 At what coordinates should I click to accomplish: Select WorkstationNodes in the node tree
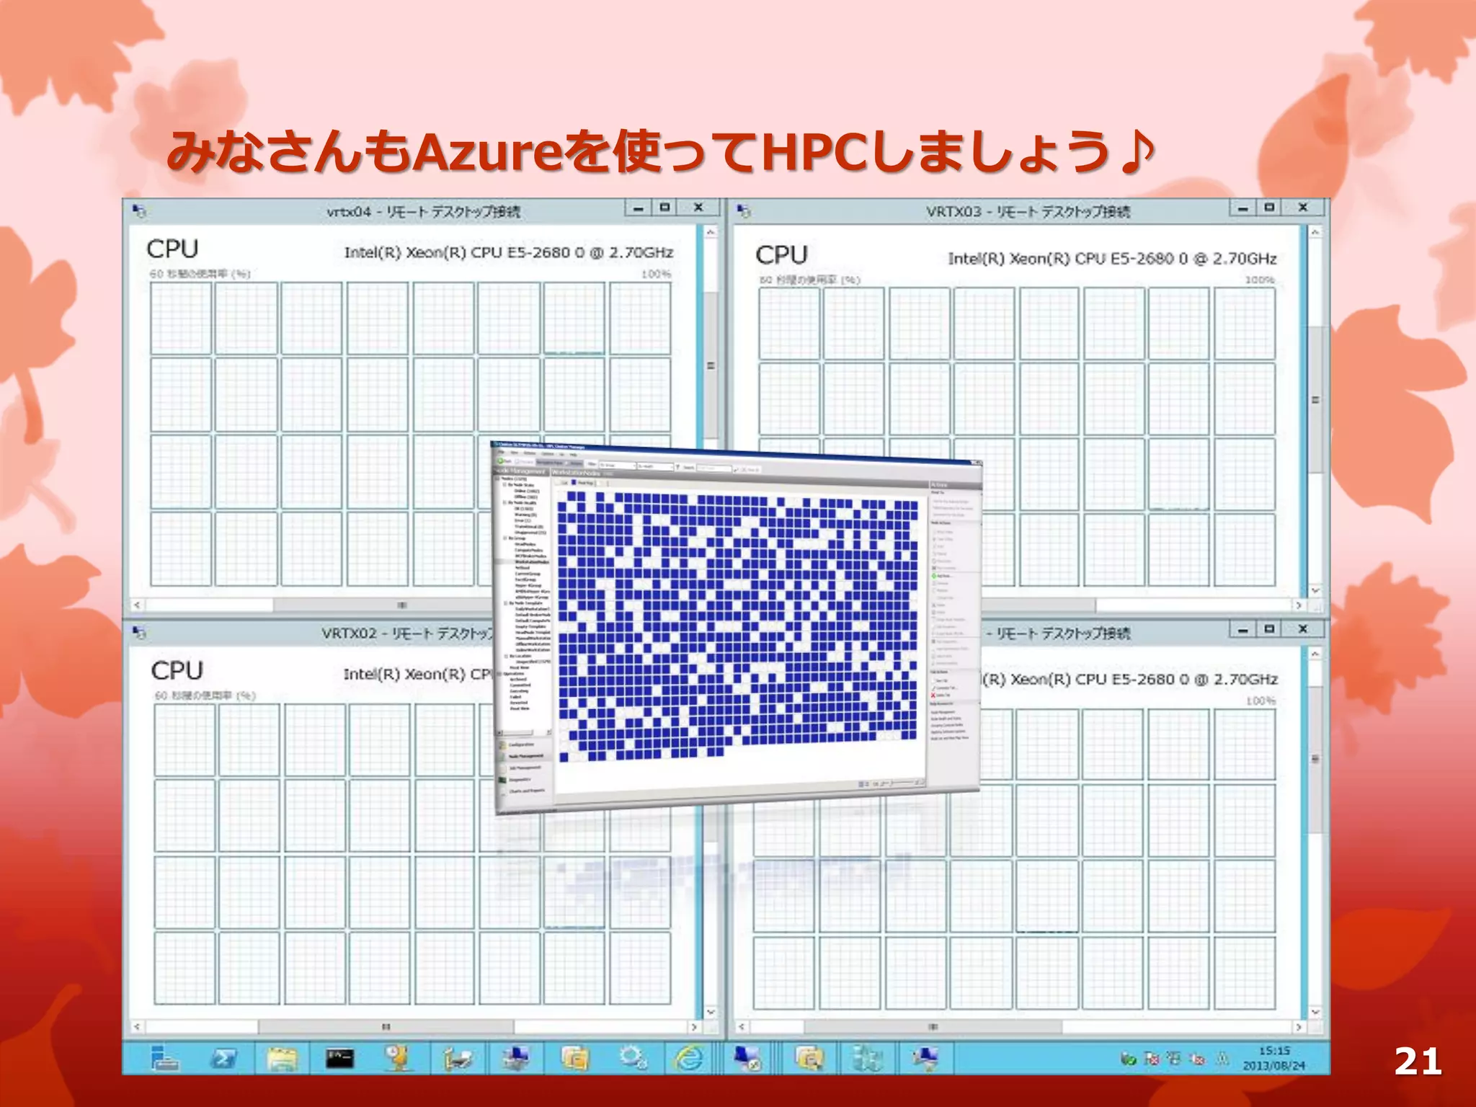pyautogui.click(x=532, y=562)
